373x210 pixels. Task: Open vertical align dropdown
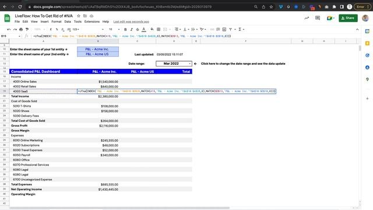186,29
